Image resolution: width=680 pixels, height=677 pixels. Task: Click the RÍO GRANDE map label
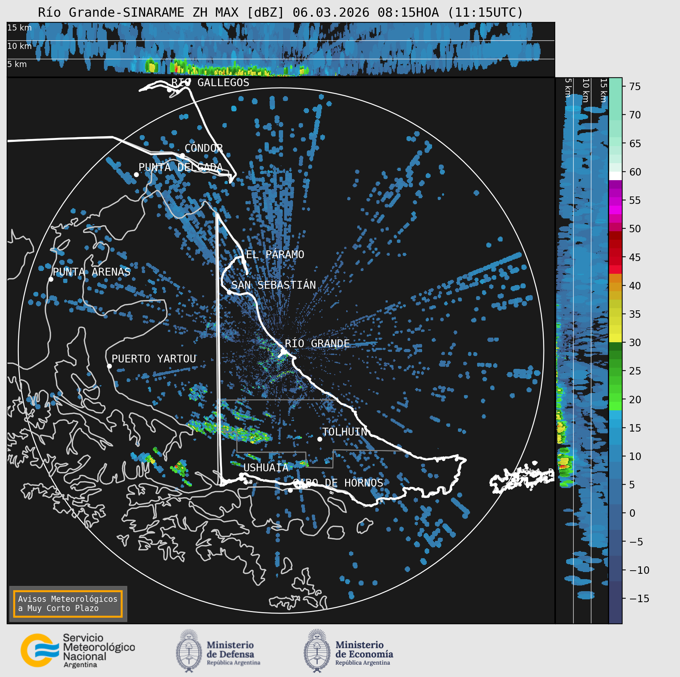coord(317,344)
